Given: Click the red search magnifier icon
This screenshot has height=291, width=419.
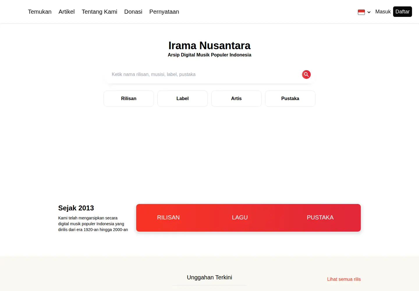Looking at the screenshot, I should click(x=306, y=74).
